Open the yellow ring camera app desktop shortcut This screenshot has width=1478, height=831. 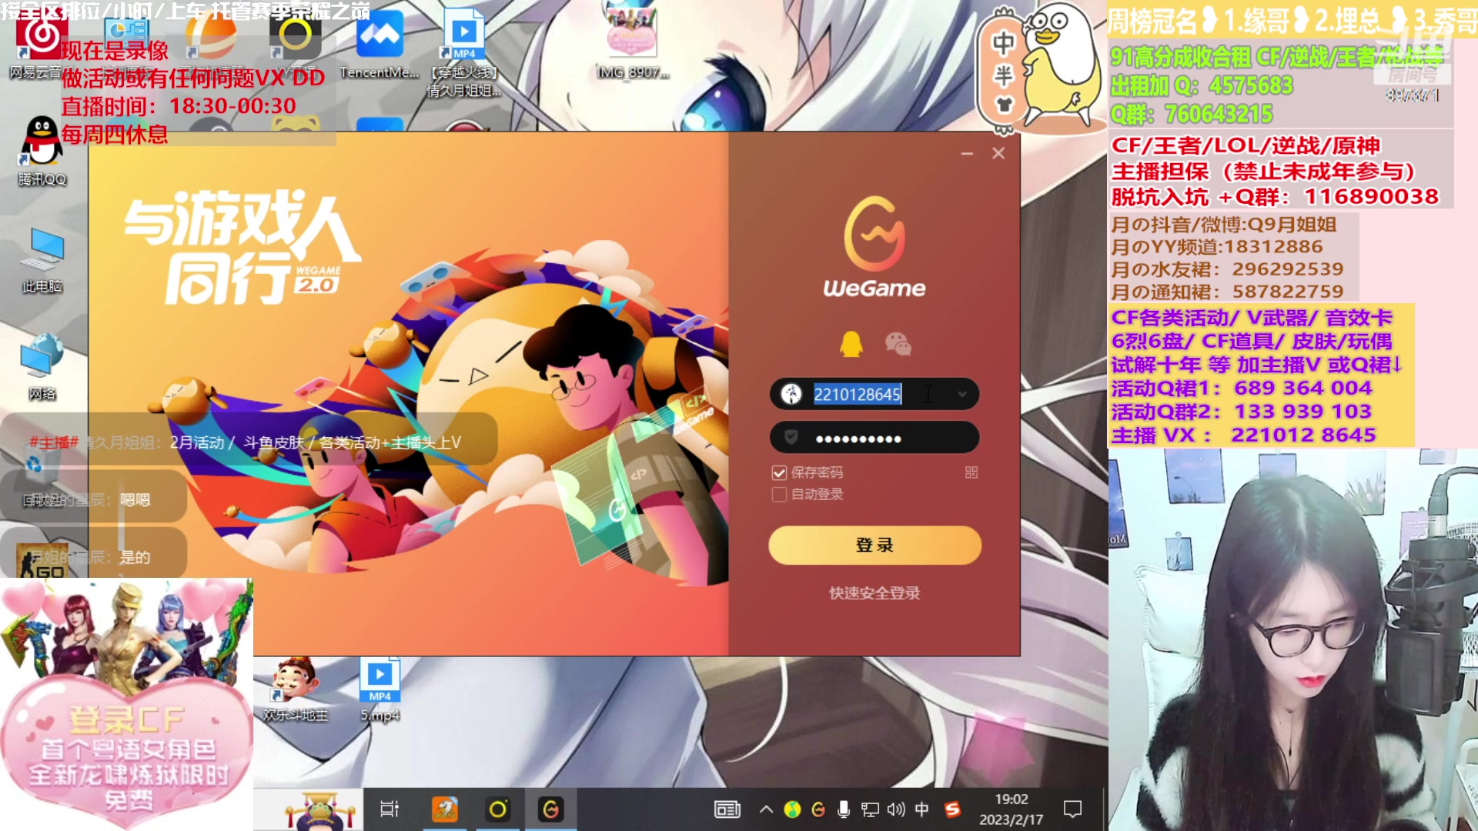(296, 35)
